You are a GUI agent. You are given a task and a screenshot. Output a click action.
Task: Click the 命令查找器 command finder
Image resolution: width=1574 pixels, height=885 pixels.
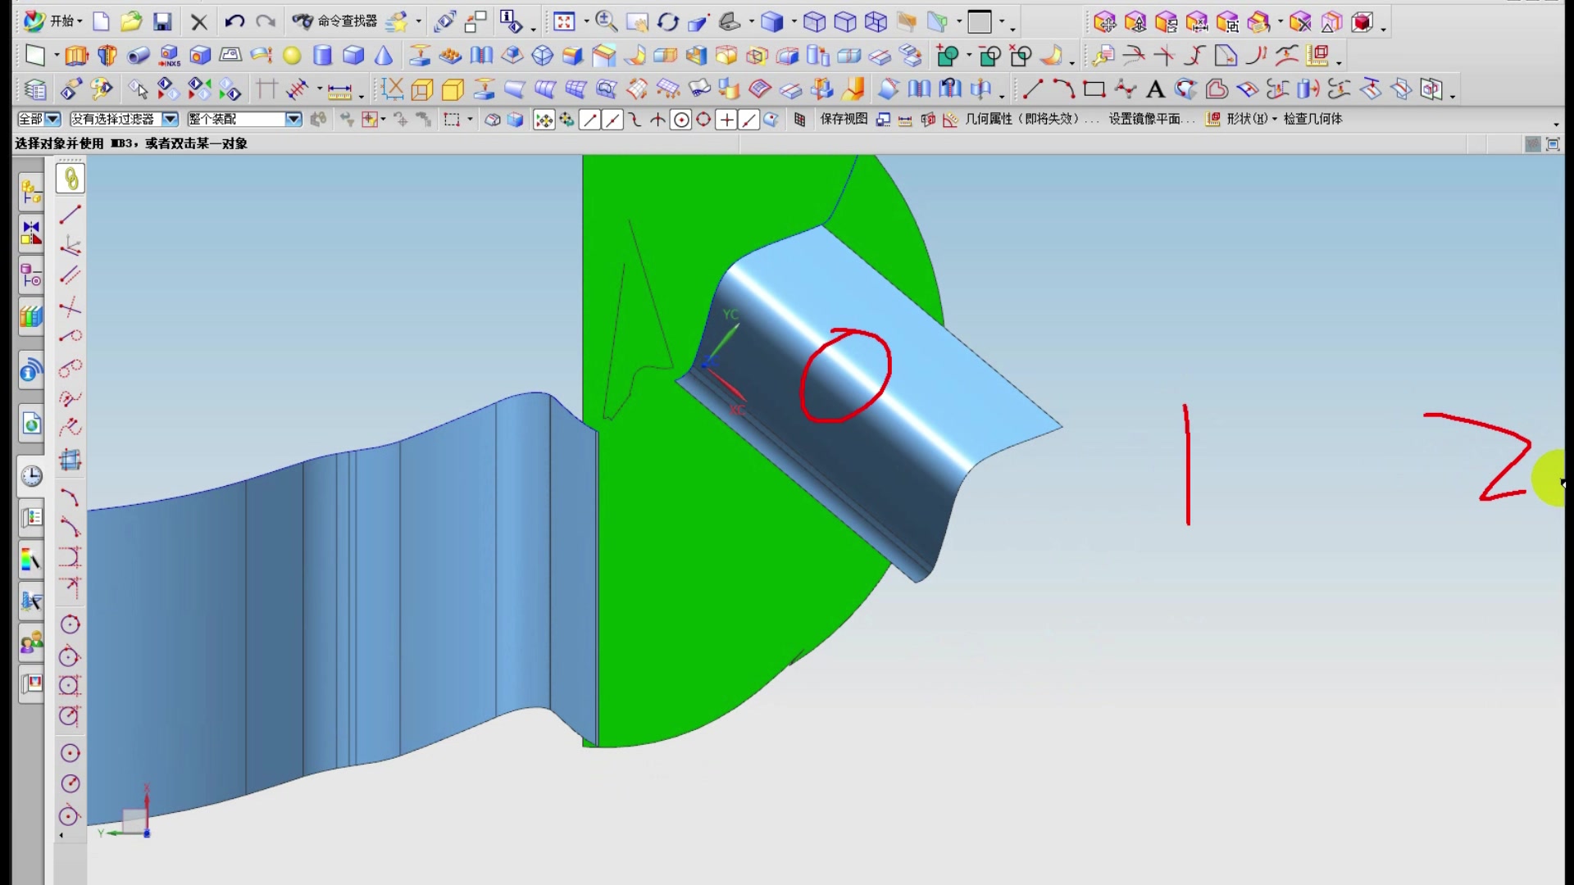336,21
